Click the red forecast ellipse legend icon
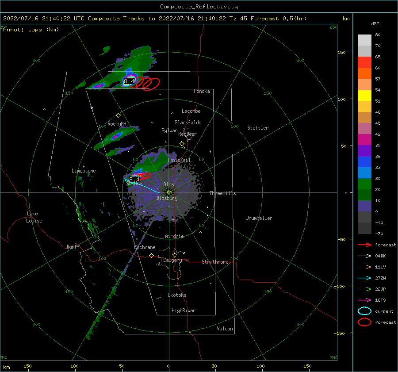Image resolution: width=398 pixels, height=372 pixels. pyautogui.click(x=364, y=322)
